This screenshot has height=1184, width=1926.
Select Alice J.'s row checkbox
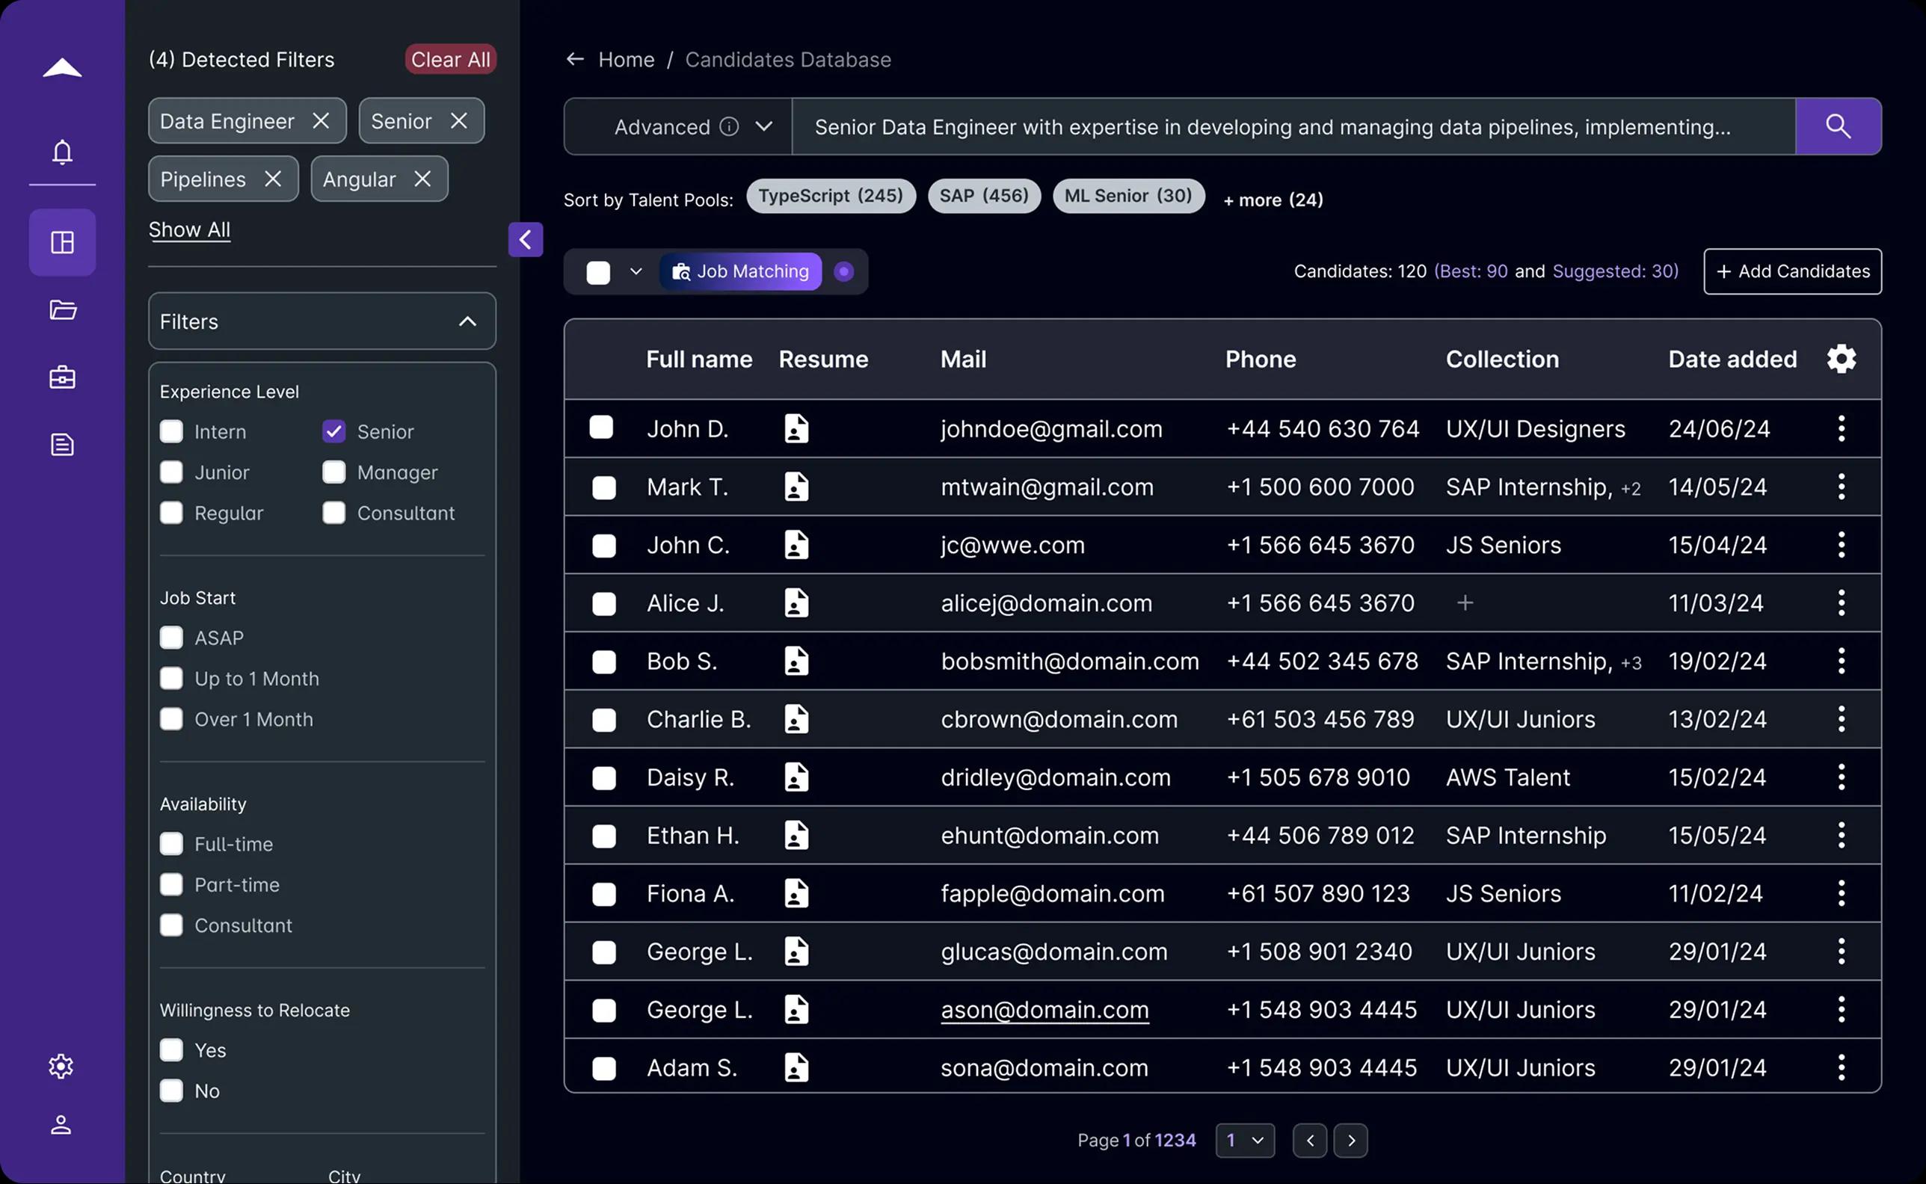point(603,604)
